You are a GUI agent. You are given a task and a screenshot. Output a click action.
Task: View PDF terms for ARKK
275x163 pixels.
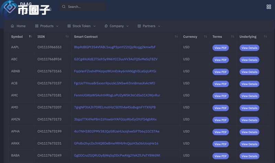pos(220,144)
